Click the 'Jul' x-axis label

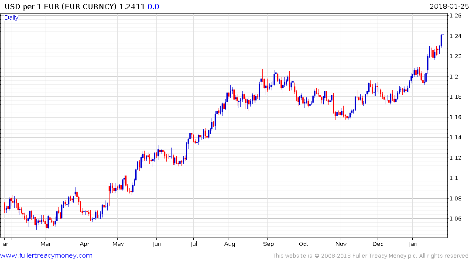tap(194, 244)
